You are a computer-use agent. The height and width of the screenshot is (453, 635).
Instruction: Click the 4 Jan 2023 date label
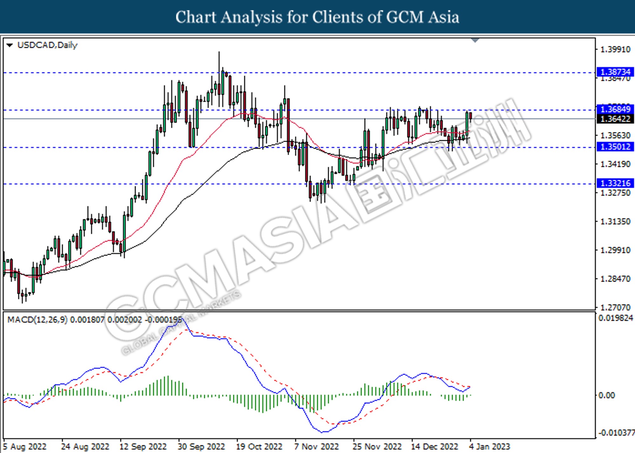490,447
